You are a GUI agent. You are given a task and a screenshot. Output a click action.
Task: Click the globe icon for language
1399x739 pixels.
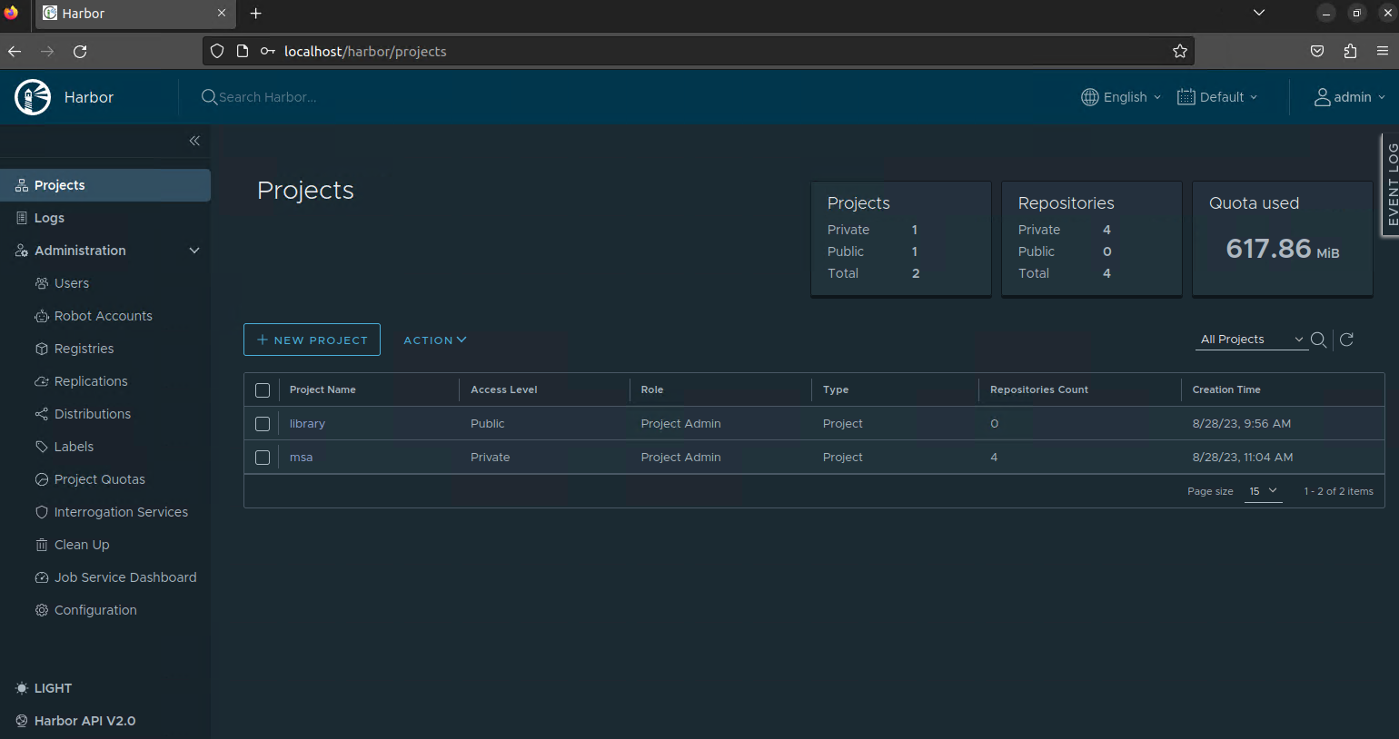[1090, 97]
